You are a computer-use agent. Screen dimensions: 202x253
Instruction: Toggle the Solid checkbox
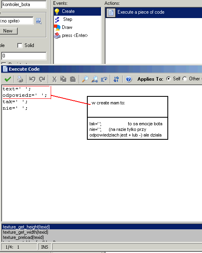point(20,45)
